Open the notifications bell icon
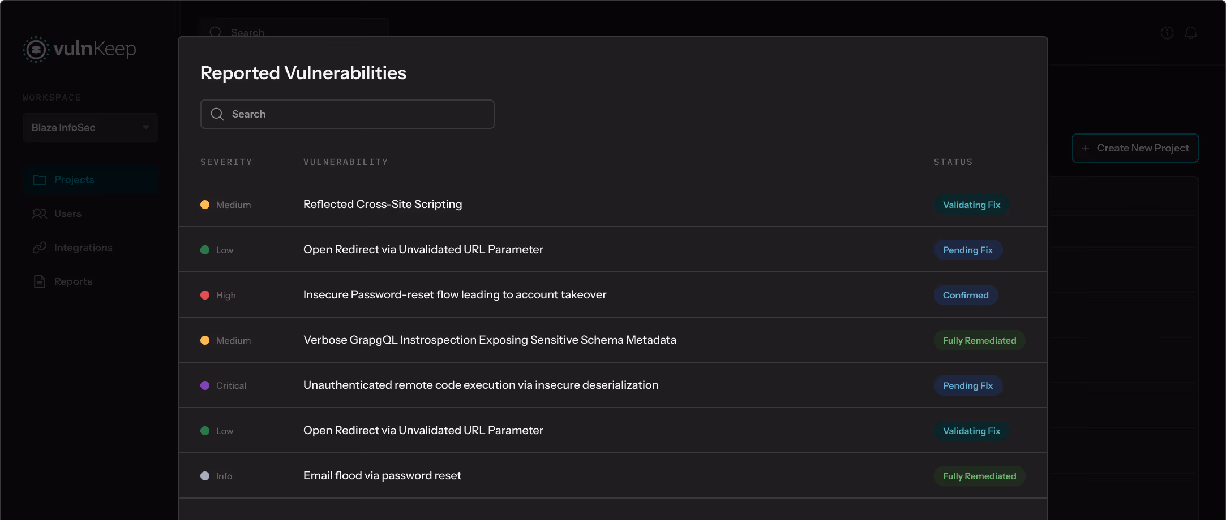 click(x=1191, y=33)
